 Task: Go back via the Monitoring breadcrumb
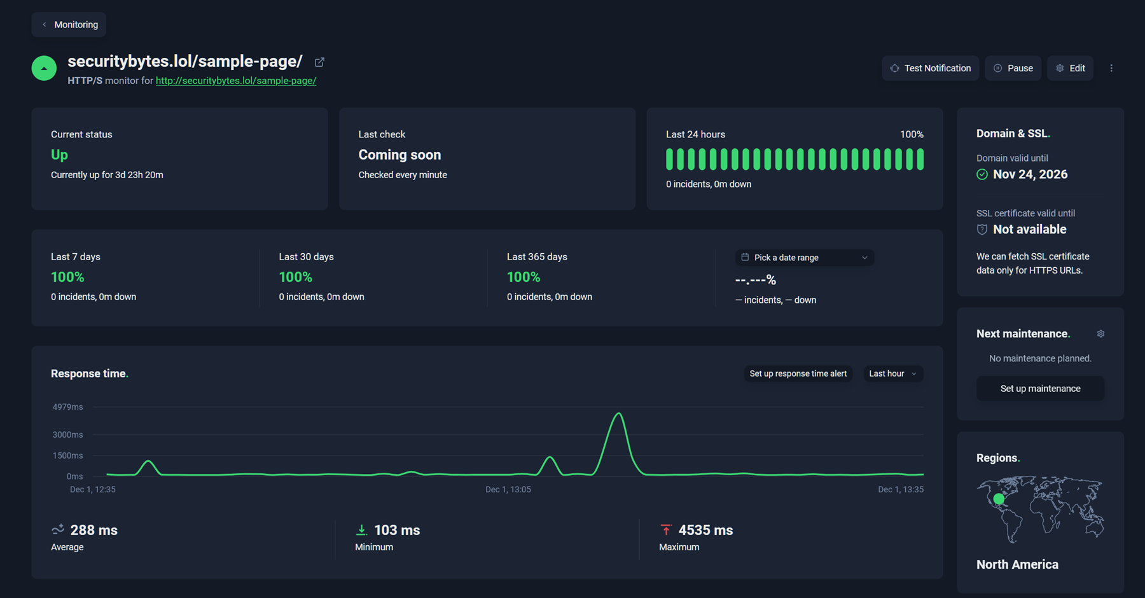coord(75,24)
